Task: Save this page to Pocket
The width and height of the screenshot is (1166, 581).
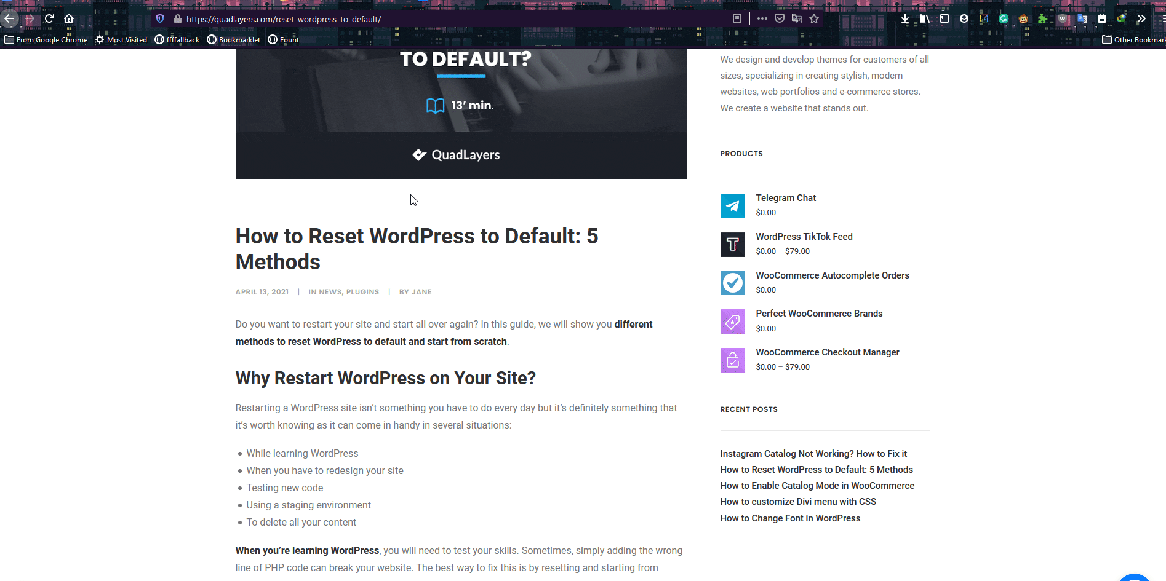Action: coord(780,18)
